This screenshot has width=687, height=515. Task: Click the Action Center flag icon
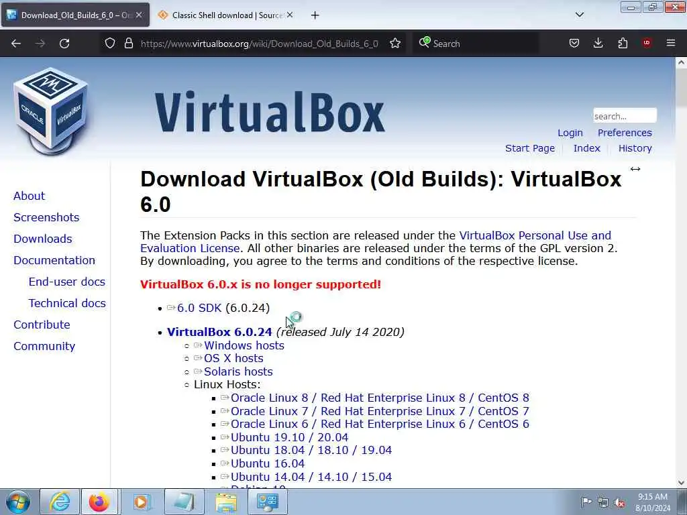tap(586, 502)
